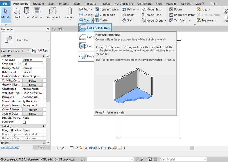
Task: Click the Edit Type button
Action: (x=40, y=51)
